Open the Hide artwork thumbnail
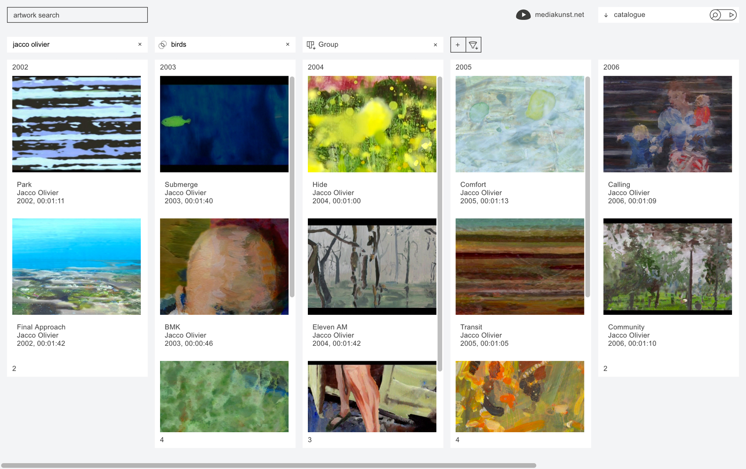Viewport: 746px width, 469px height. (x=372, y=124)
